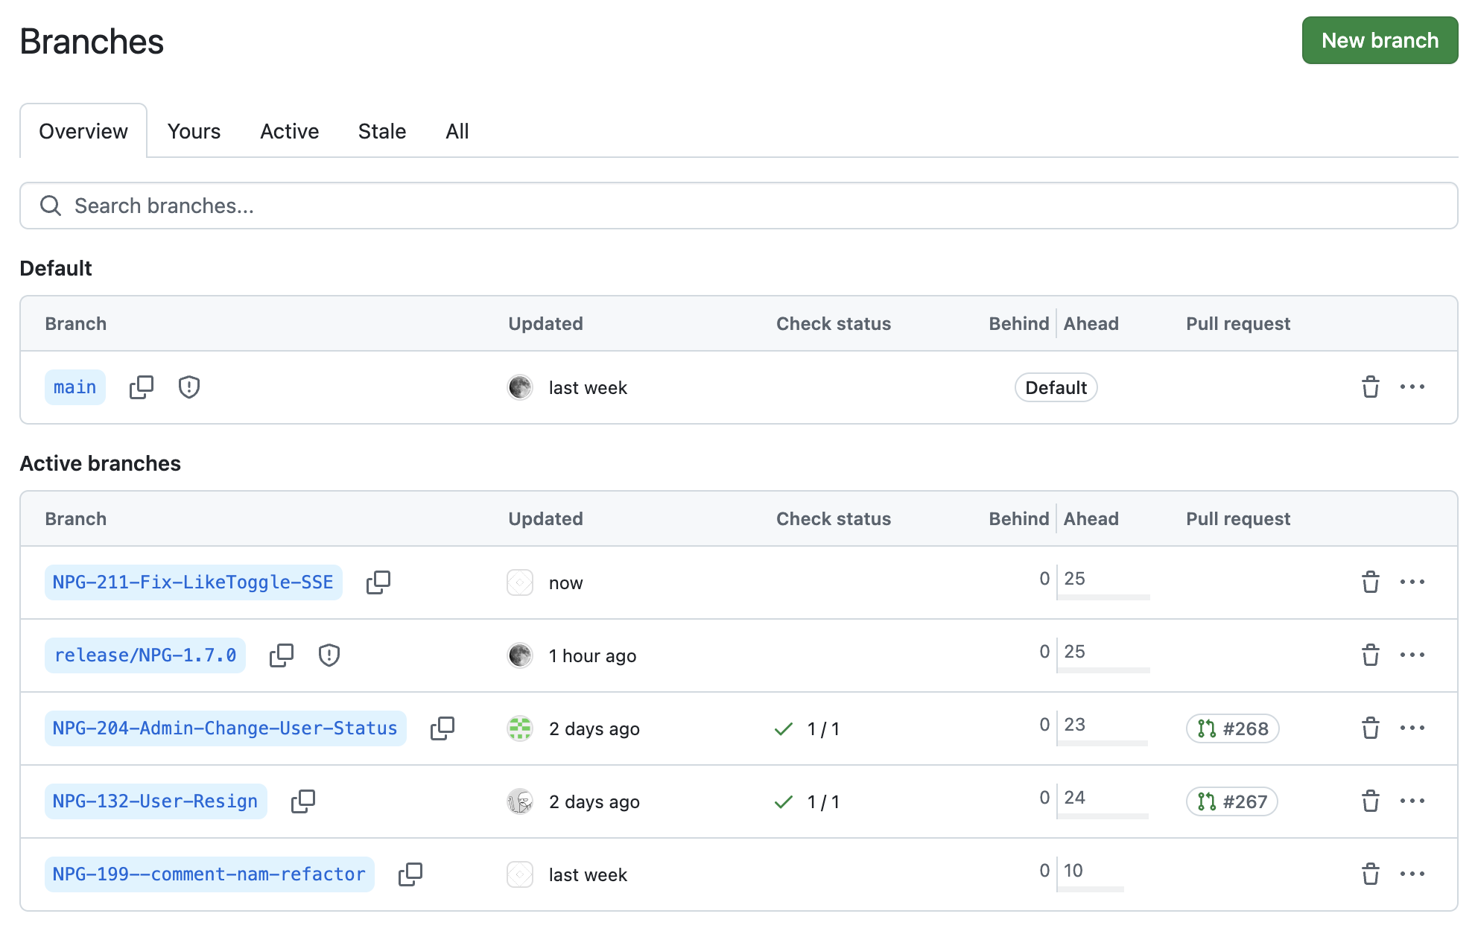Click the New branch button
The width and height of the screenshot is (1475, 937).
tap(1379, 40)
